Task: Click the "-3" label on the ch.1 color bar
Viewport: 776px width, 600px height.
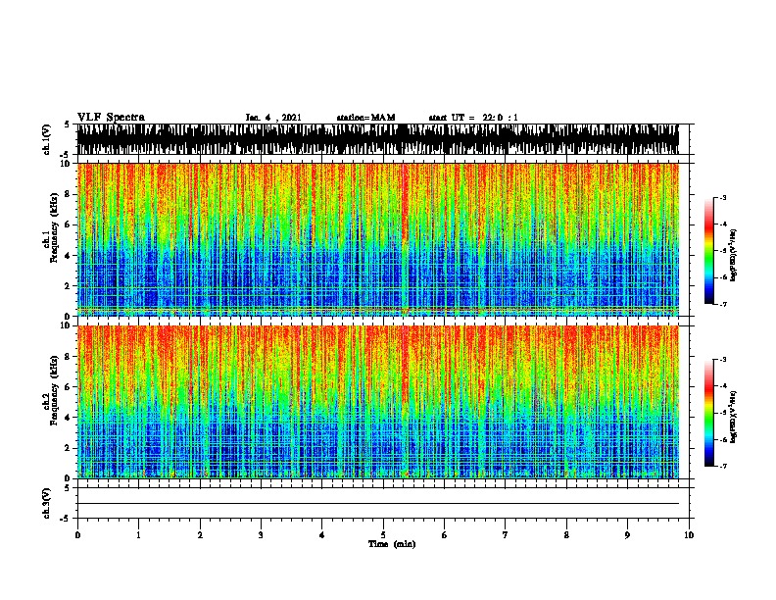Action: [x=722, y=197]
